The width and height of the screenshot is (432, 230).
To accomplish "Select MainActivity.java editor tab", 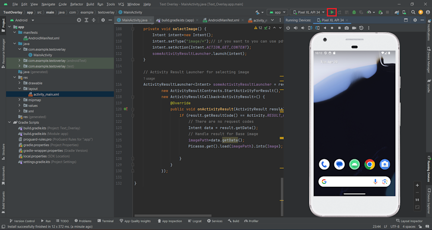I will coord(134,20).
